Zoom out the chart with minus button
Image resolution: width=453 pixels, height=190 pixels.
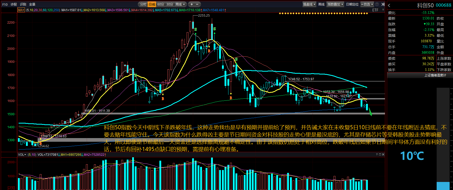click(197, 4)
